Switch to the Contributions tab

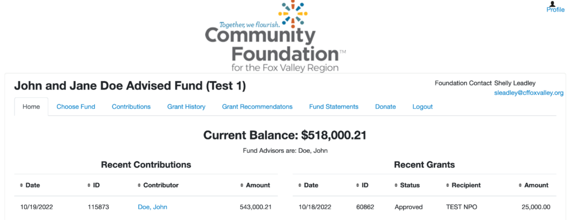[x=131, y=107]
